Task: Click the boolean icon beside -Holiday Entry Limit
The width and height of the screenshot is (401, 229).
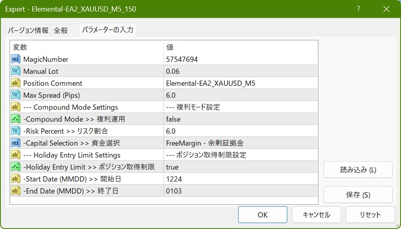Action: coord(16,167)
